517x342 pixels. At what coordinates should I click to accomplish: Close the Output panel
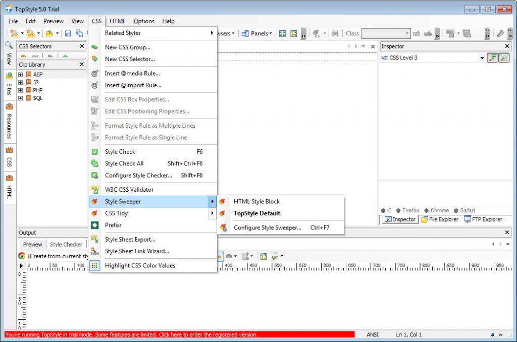click(507, 232)
